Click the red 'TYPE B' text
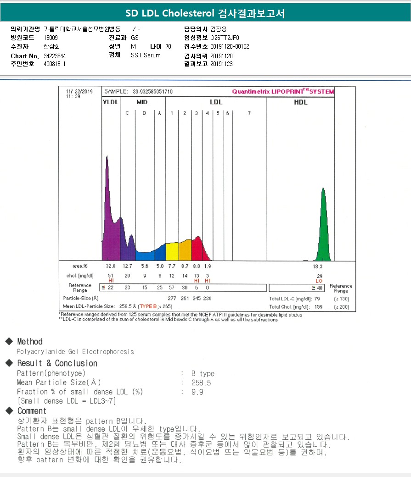This screenshot has width=411, height=477. [148, 306]
